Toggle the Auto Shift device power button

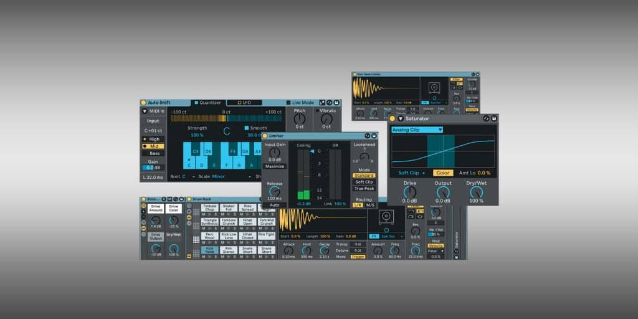click(144, 102)
